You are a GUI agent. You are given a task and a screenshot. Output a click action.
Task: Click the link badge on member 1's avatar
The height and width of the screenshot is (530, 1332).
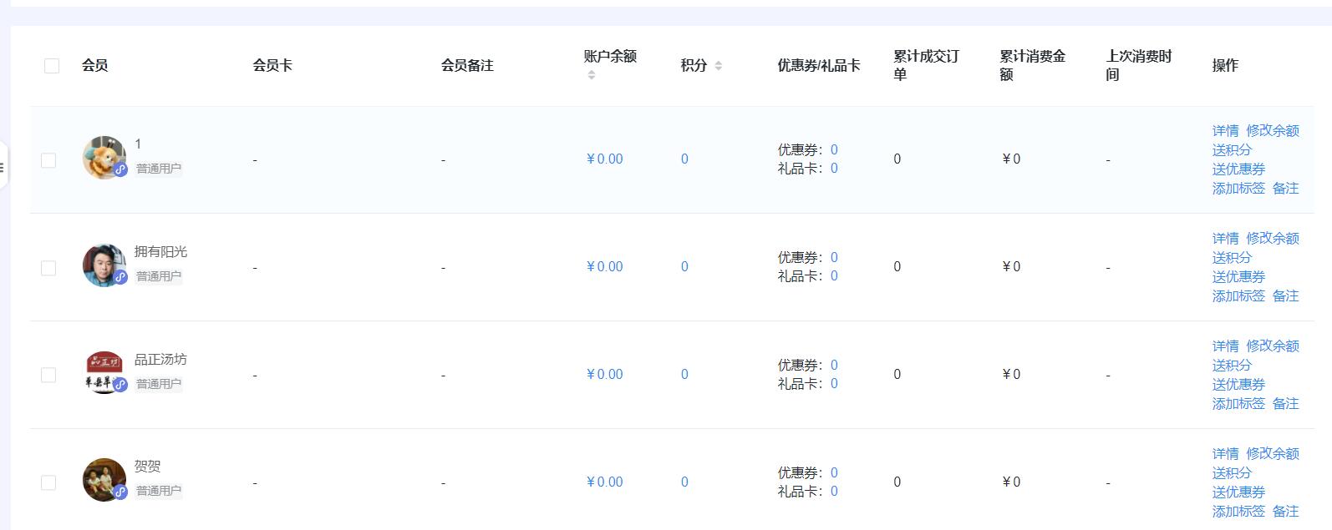(120, 169)
